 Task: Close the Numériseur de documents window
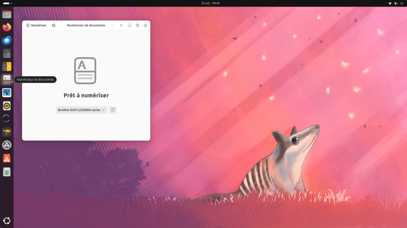(x=146, y=25)
